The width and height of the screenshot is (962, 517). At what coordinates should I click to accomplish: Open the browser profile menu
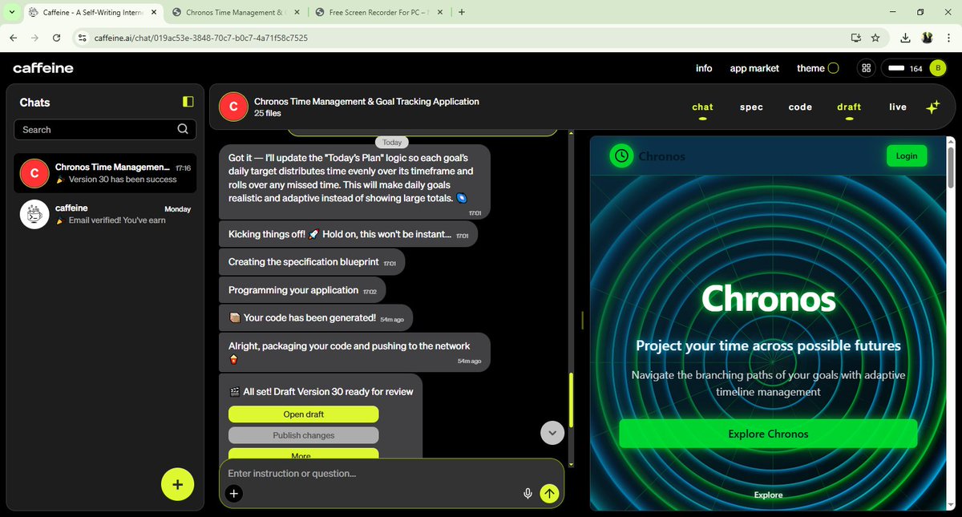pyautogui.click(x=927, y=38)
